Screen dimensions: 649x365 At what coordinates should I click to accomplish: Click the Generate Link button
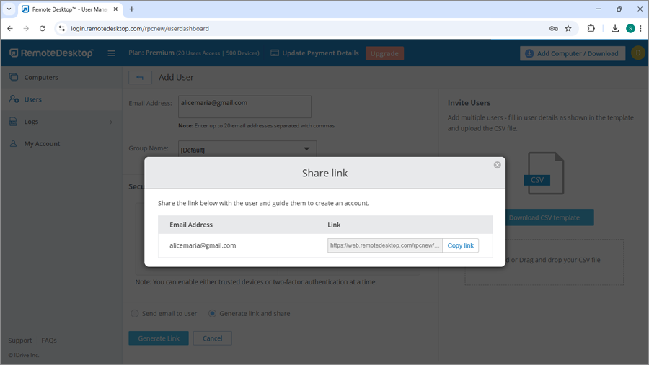pyautogui.click(x=159, y=338)
